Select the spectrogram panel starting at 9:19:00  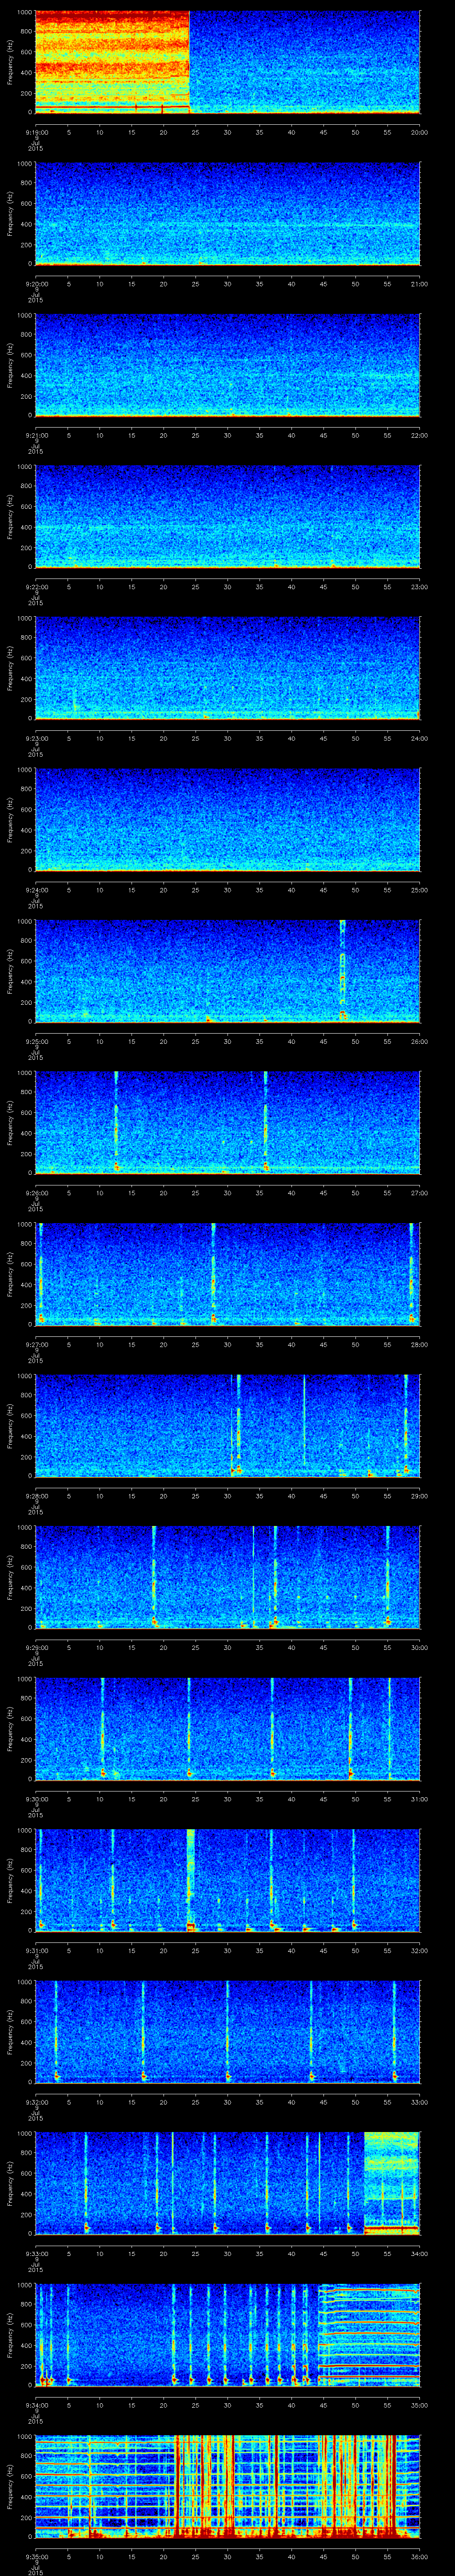(227, 62)
